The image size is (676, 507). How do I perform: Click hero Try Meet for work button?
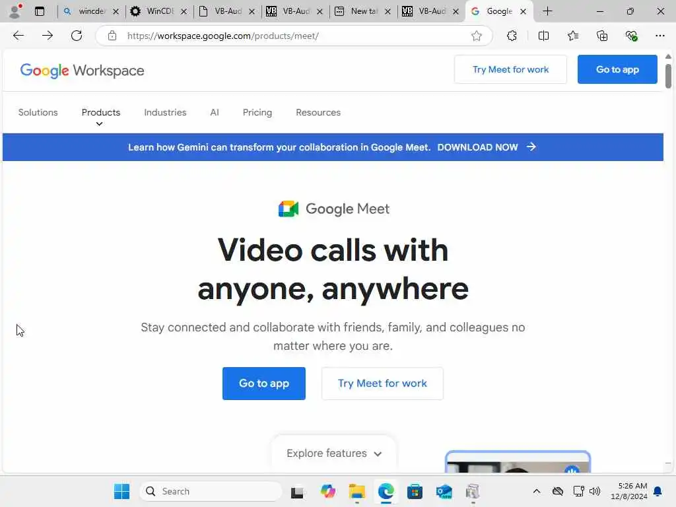(382, 384)
